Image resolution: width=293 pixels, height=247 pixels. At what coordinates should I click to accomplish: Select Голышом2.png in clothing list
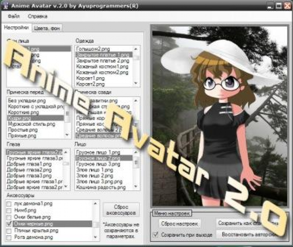point(104,49)
